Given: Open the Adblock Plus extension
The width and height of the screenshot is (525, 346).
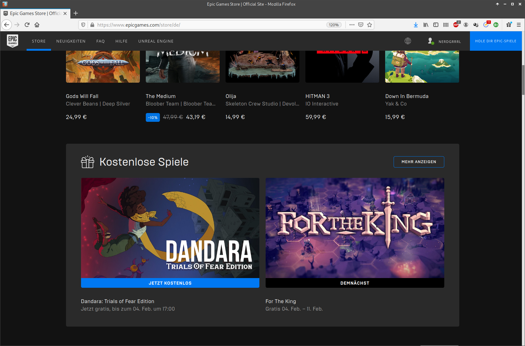Looking at the screenshot, I should pos(456,25).
